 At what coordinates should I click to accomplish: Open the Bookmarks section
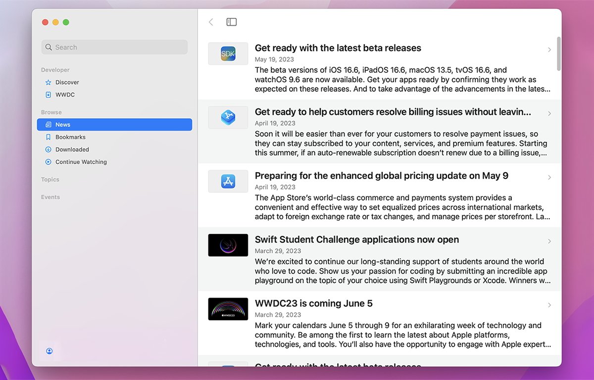coord(70,137)
